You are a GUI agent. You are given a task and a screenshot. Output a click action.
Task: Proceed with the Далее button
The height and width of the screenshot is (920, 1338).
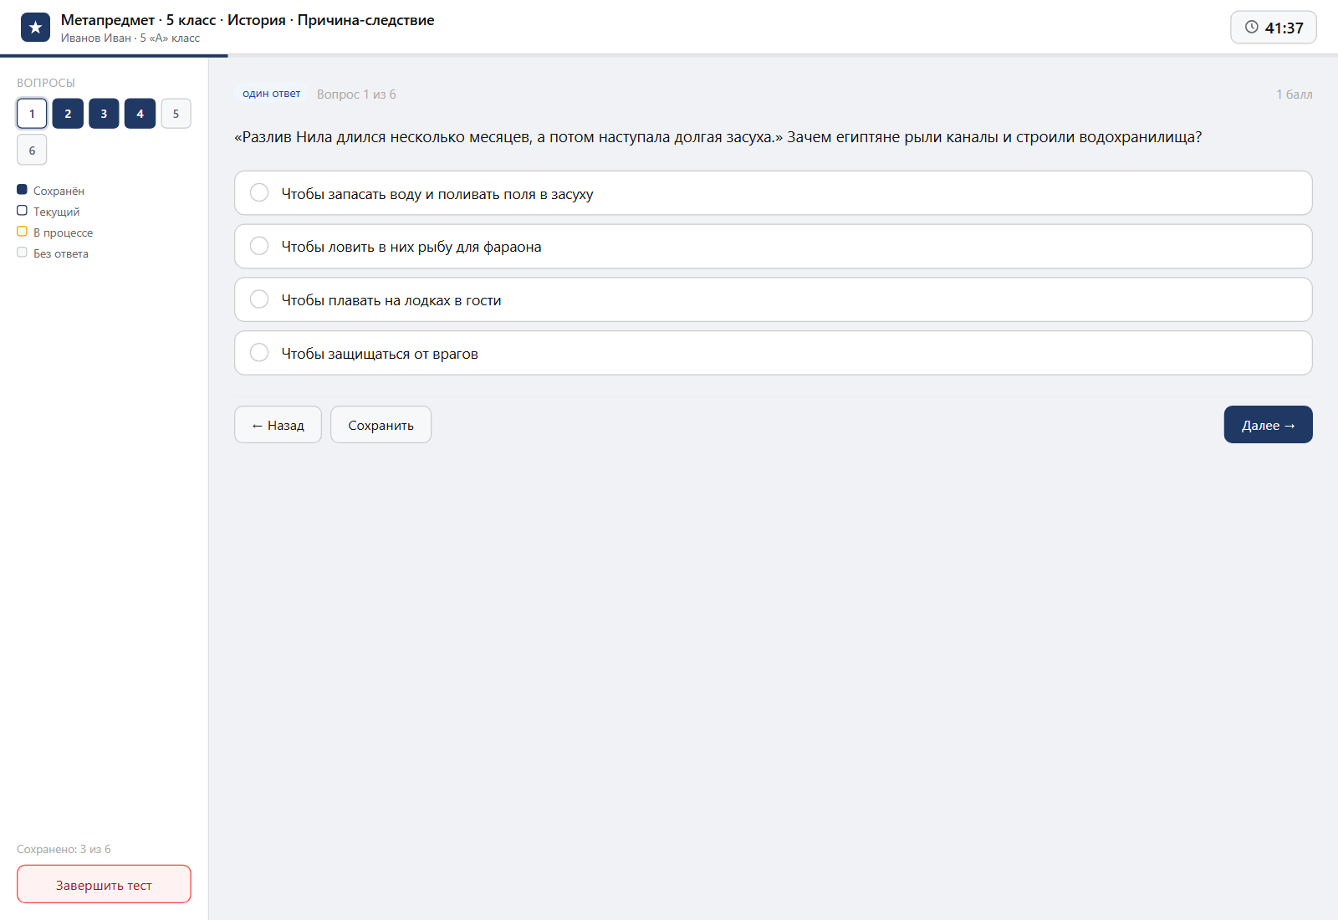pos(1268,425)
